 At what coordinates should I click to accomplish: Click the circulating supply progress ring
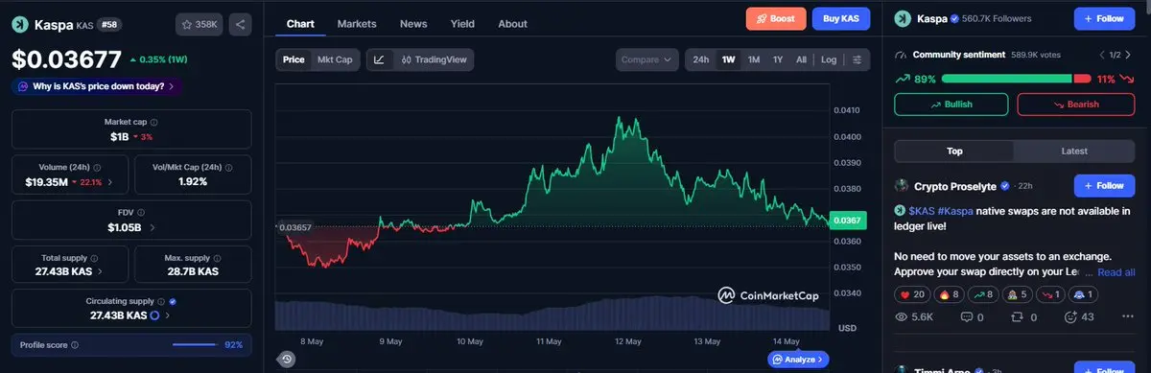click(x=155, y=315)
